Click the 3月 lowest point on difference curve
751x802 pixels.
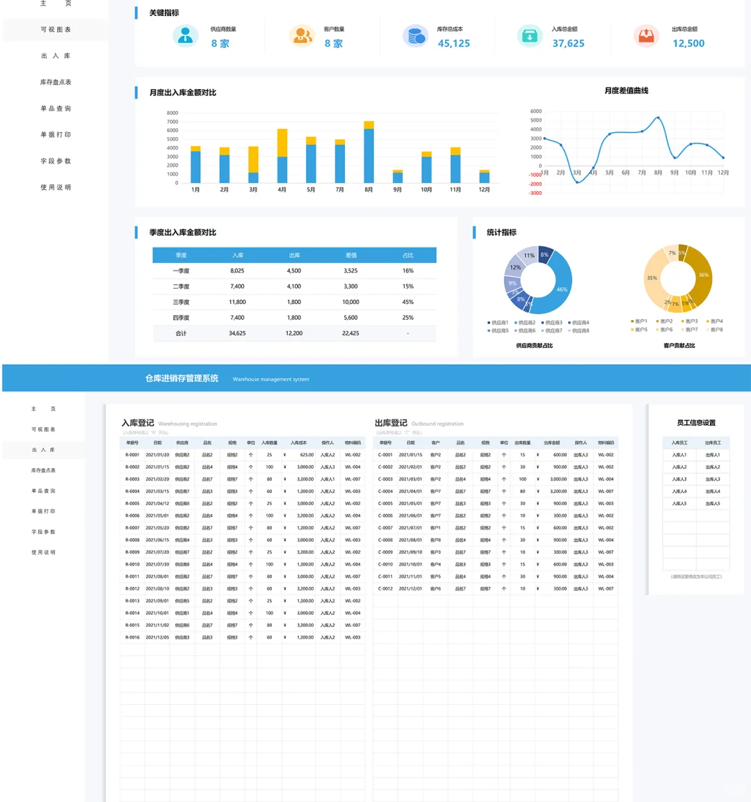(577, 182)
